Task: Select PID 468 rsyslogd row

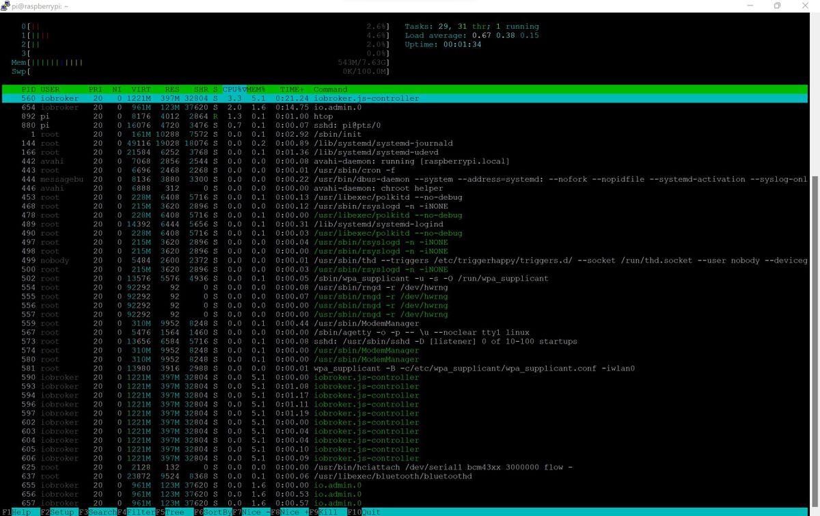Action: coord(406,206)
